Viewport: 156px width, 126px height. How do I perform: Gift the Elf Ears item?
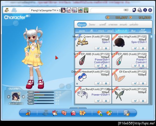pos(143,83)
